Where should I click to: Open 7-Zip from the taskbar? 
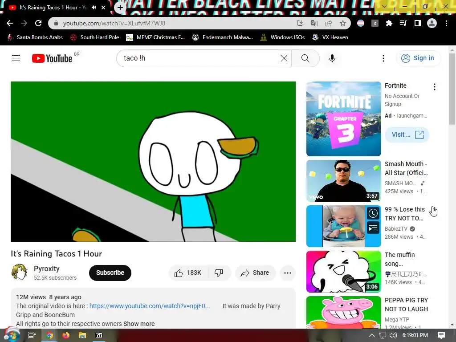pos(99,335)
